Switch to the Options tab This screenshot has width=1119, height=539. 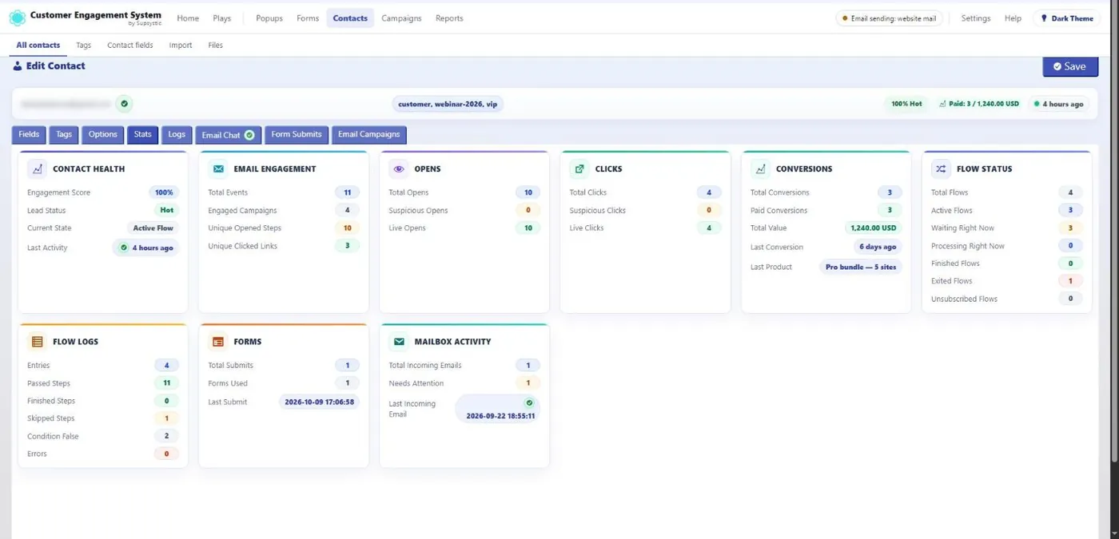click(x=103, y=135)
